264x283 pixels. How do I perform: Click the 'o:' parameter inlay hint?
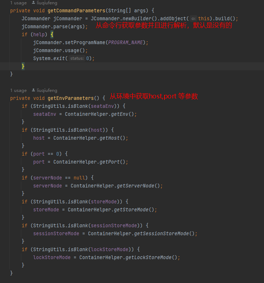tap(194, 18)
